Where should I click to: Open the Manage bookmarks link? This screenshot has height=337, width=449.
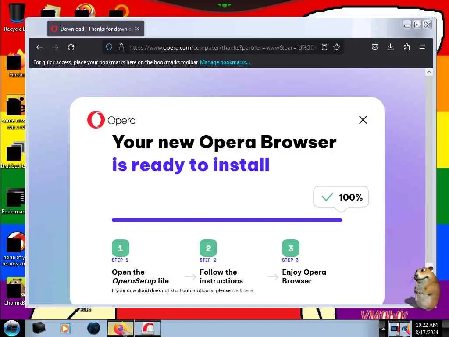(x=225, y=62)
